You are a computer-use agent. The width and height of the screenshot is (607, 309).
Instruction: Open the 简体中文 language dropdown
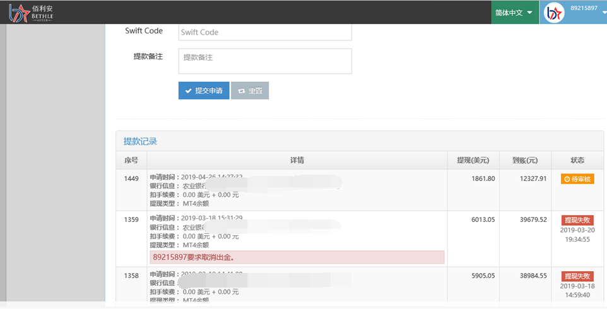[x=514, y=13]
